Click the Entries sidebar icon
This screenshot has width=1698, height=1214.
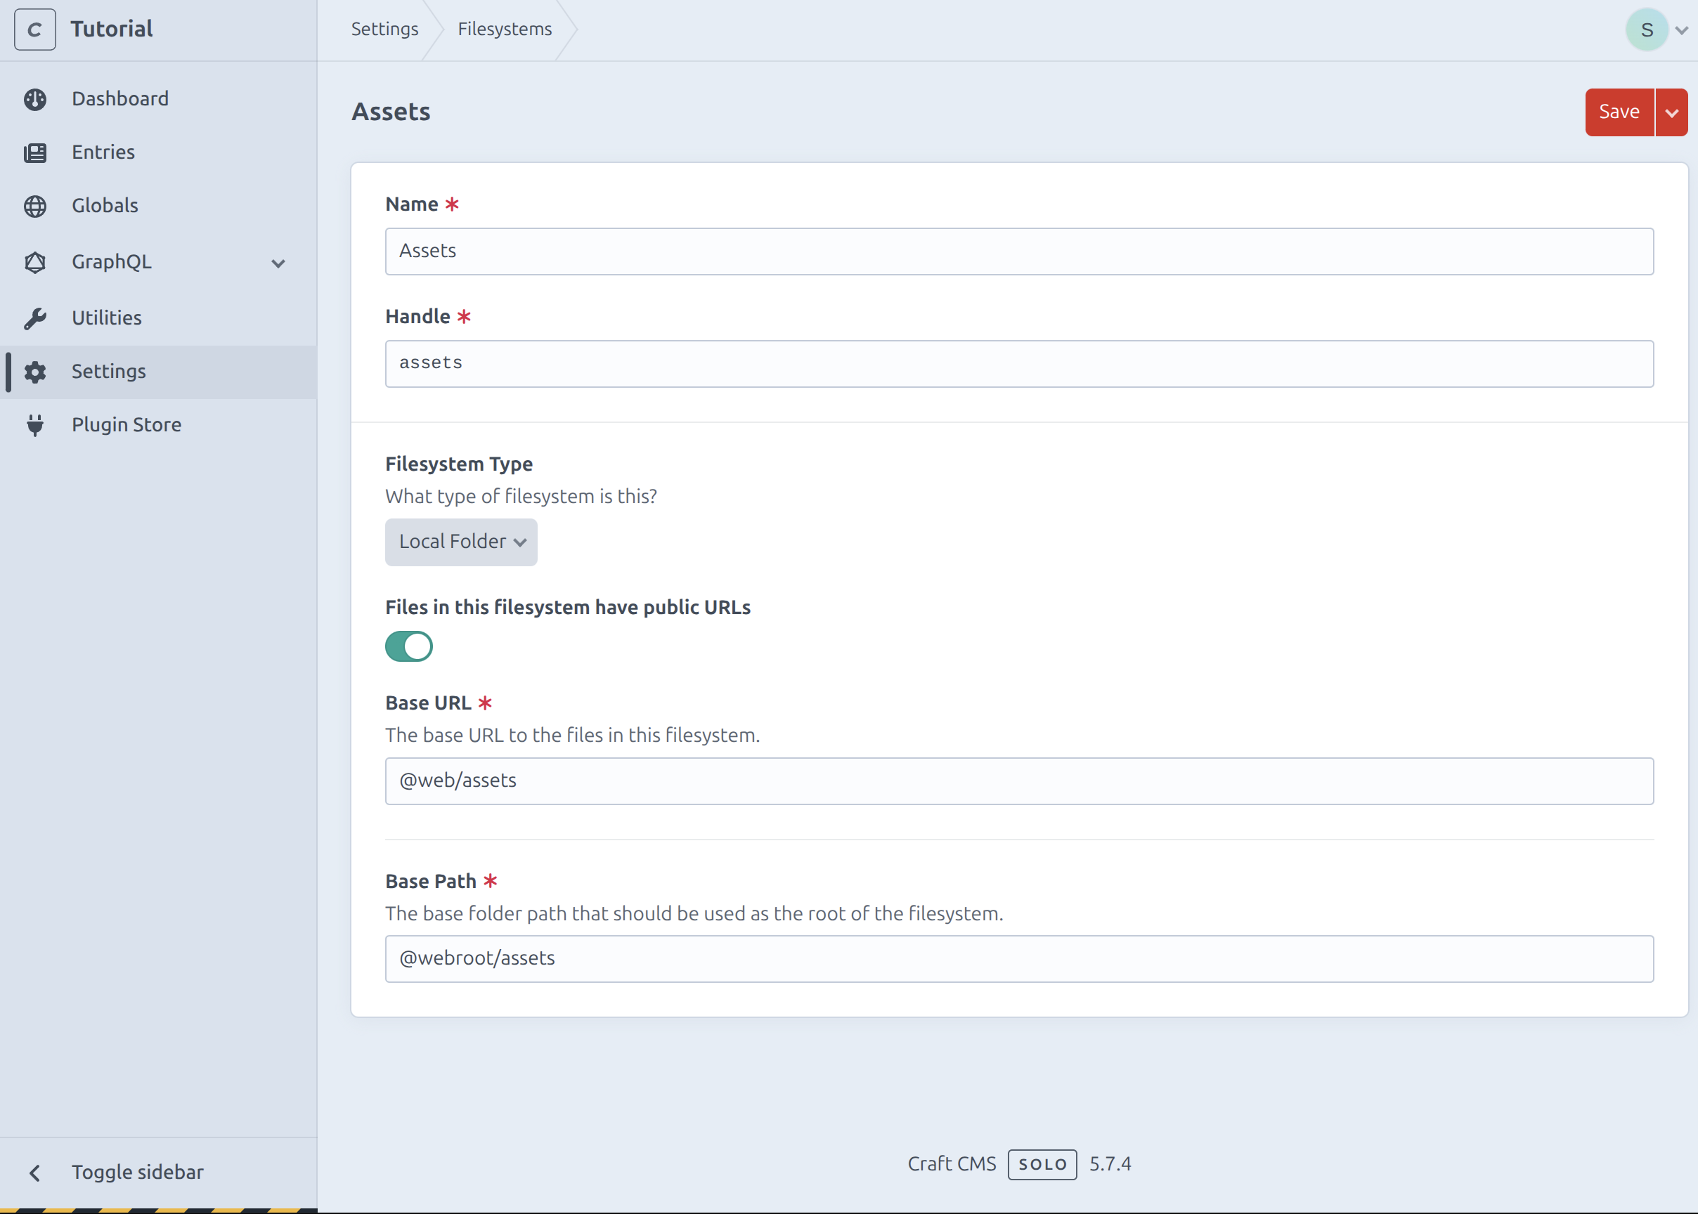[x=36, y=152]
